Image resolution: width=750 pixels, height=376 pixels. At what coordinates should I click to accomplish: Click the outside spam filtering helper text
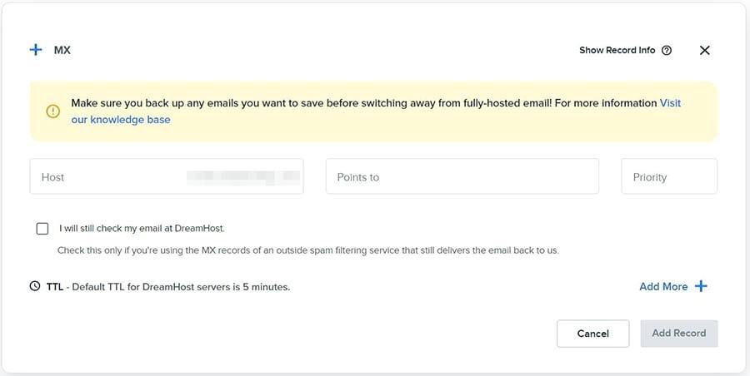[307, 250]
